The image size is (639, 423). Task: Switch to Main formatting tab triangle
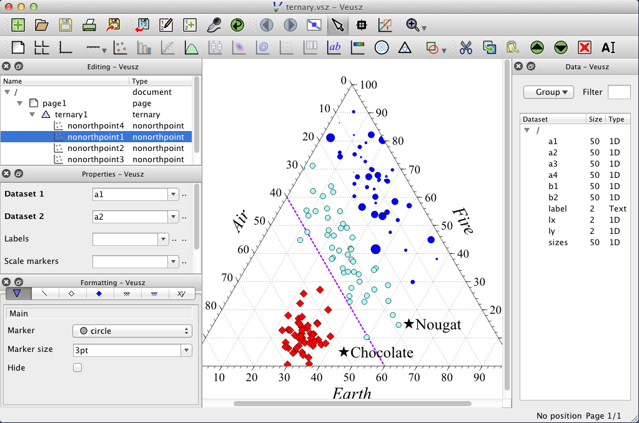point(17,293)
